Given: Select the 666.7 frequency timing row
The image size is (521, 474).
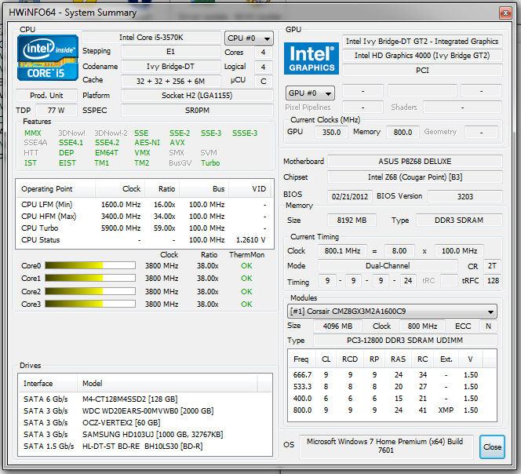Looking at the screenshot, I should (392, 374).
